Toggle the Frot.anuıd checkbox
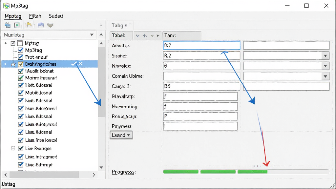 [21, 57]
